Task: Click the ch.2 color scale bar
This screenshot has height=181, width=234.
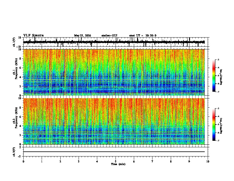Action: point(214,125)
